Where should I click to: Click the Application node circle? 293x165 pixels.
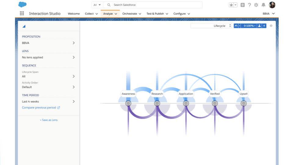coord(186,103)
